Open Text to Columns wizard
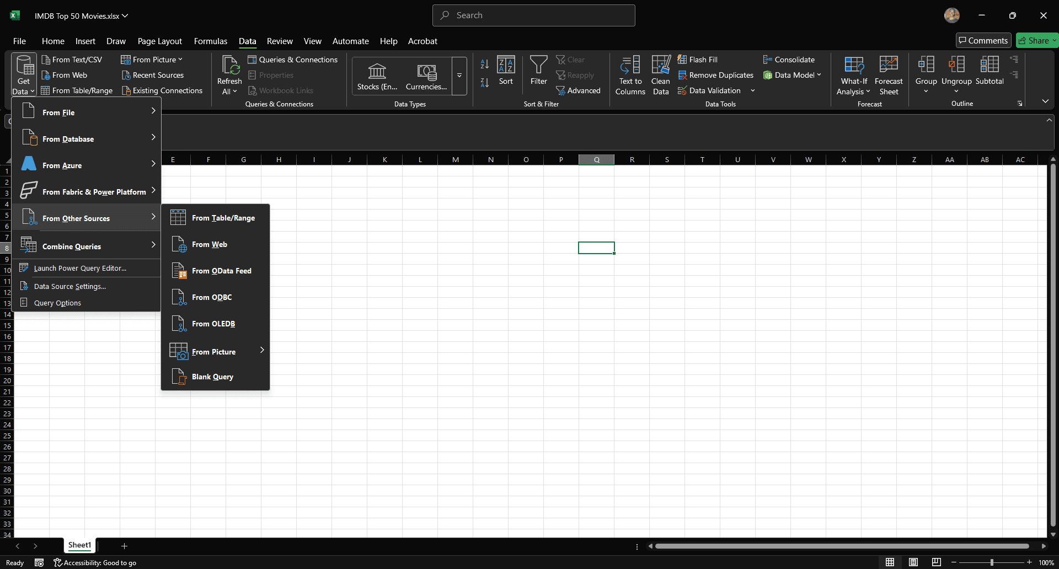Image resolution: width=1059 pixels, height=569 pixels. pyautogui.click(x=630, y=76)
